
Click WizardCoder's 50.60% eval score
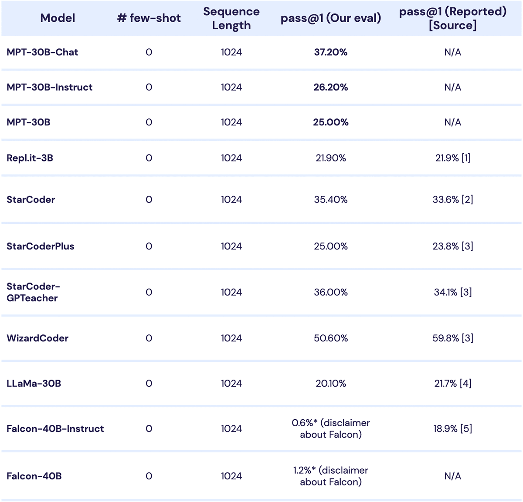click(331, 338)
